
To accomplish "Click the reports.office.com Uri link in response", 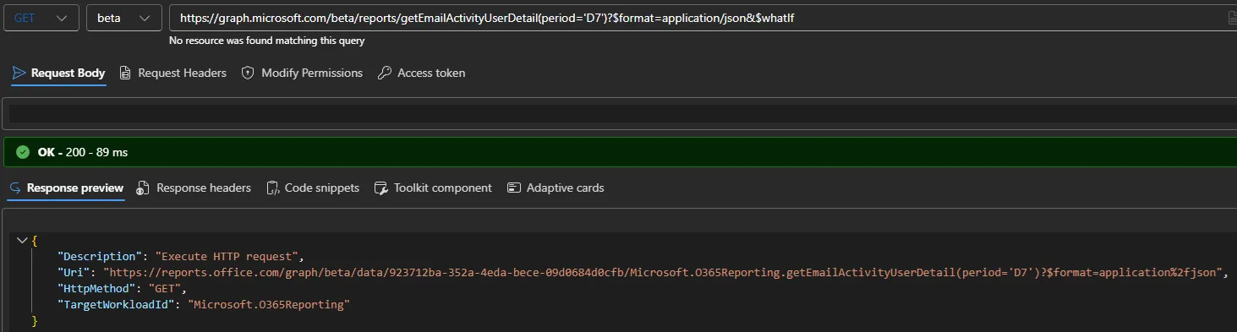I will pyautogui.click(x=665, y=273).
